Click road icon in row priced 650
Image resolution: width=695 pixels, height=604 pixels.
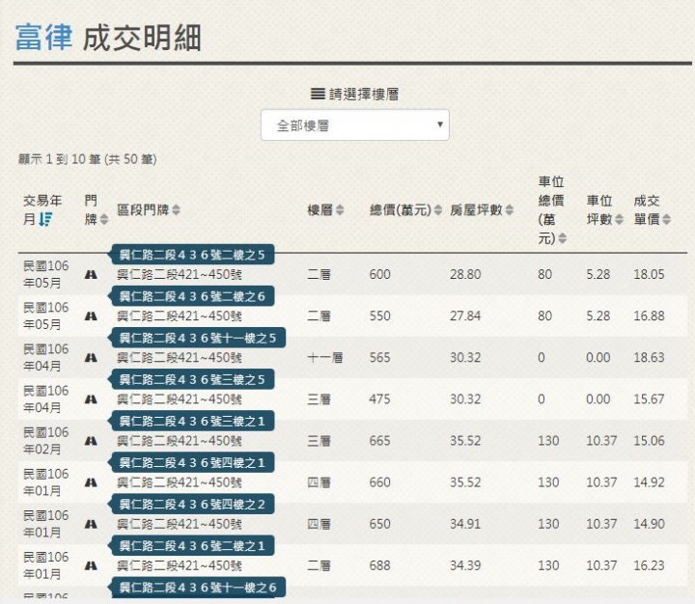click(x=91, y=524)
